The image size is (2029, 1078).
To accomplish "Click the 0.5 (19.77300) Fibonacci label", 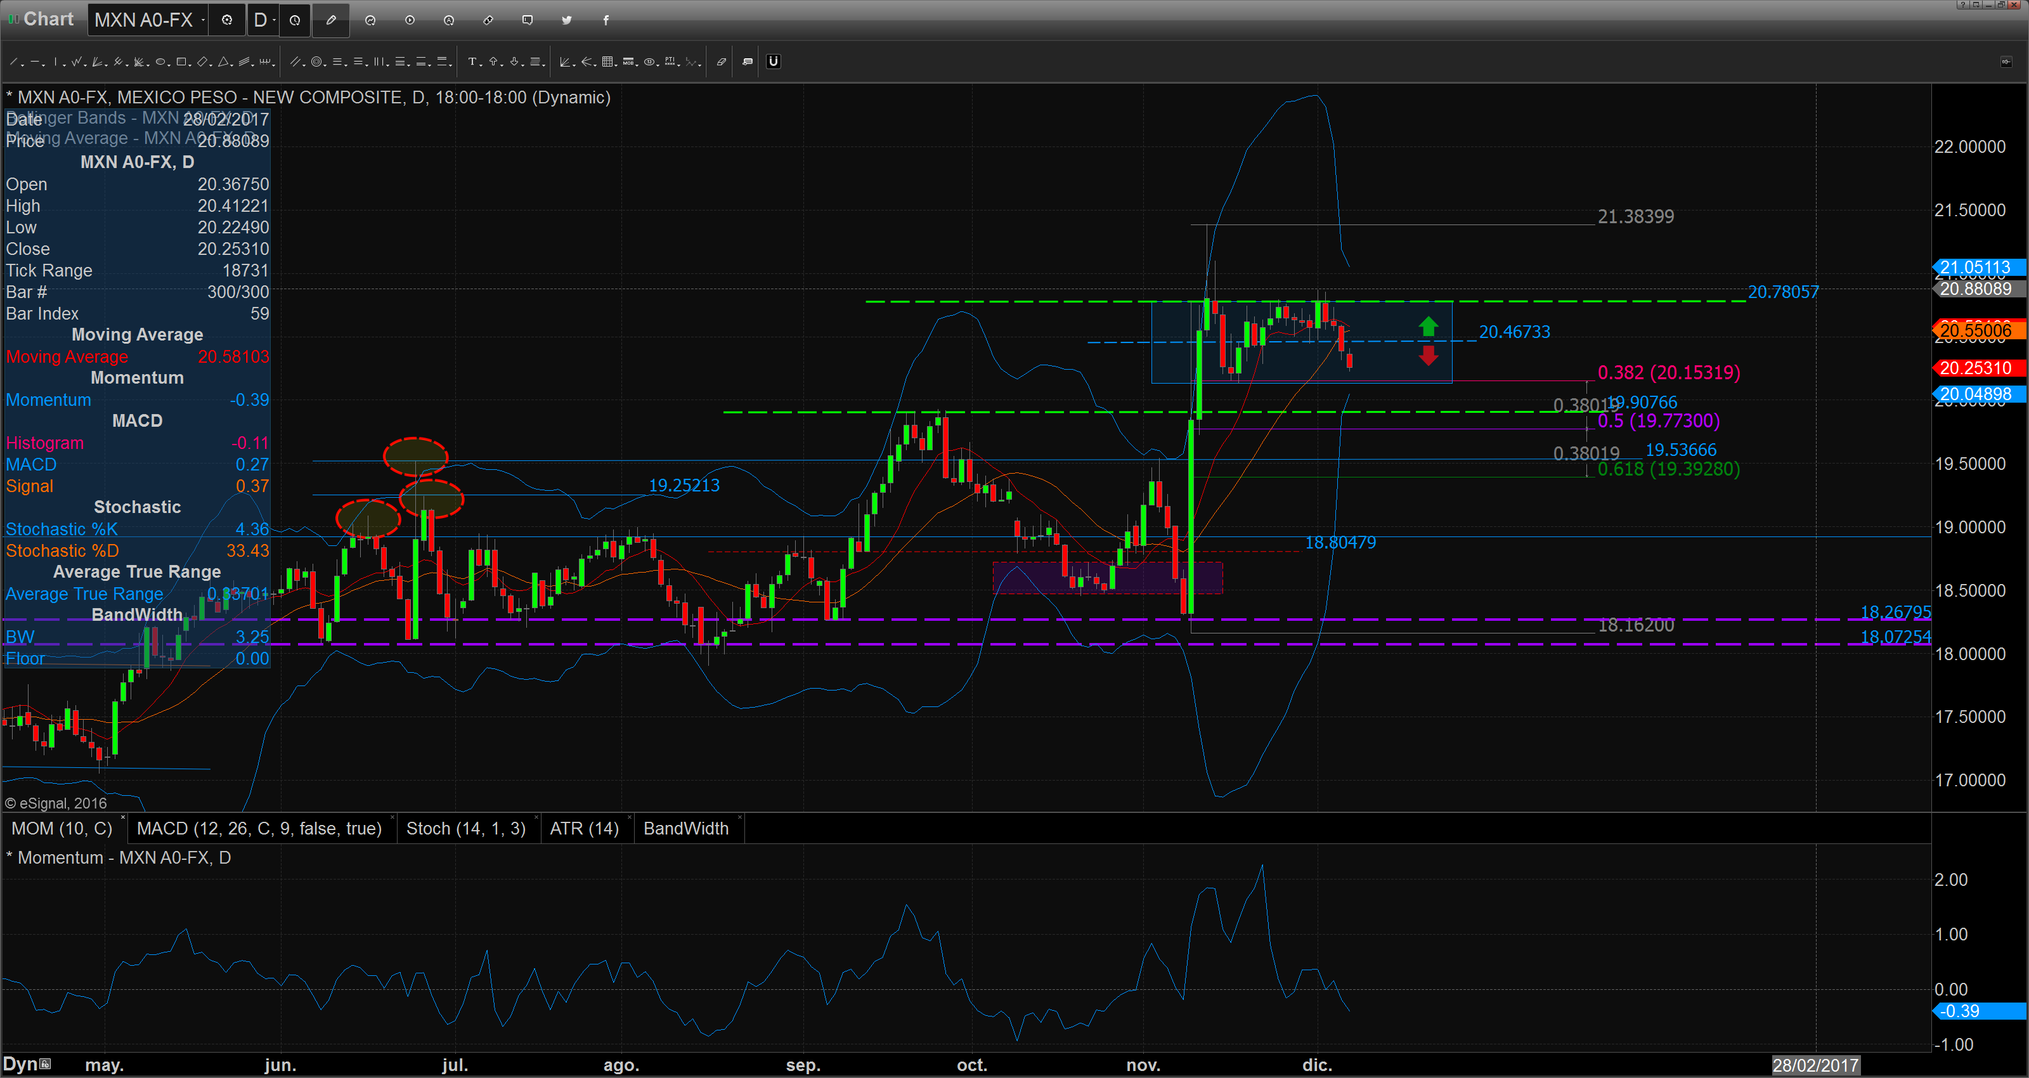I will [x=1659, y=421].
